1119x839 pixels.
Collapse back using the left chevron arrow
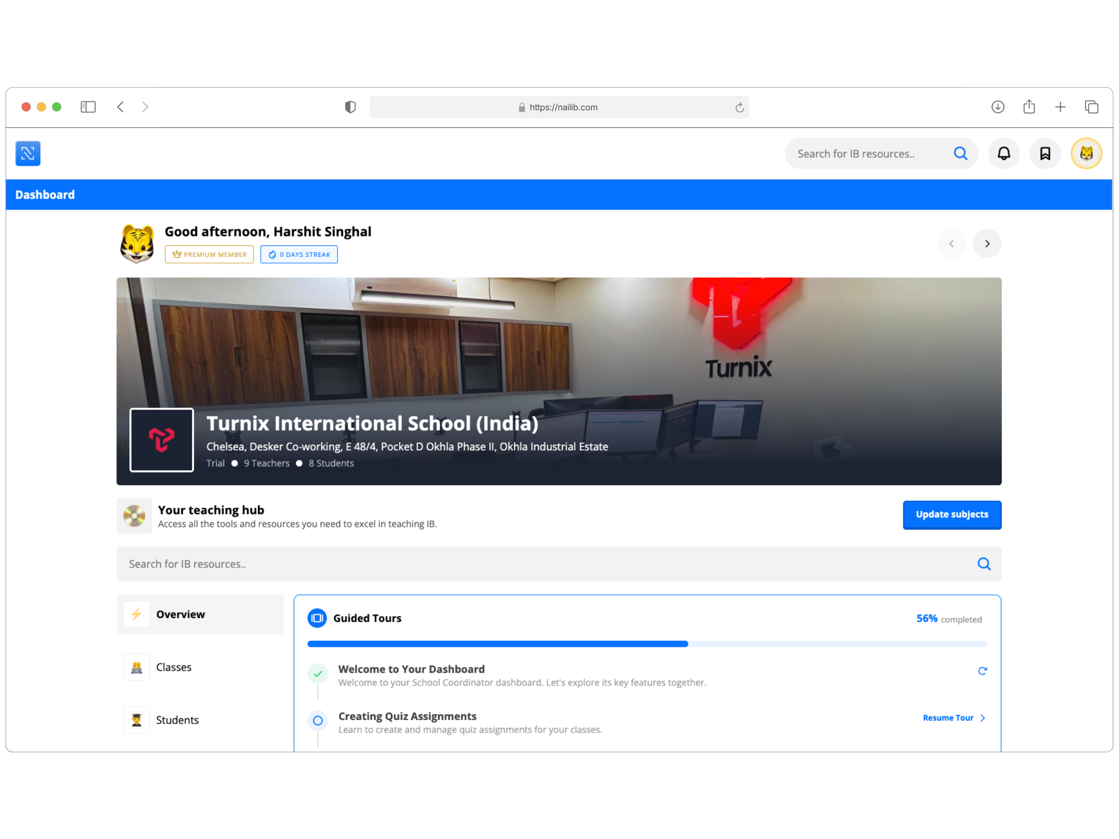952,244
